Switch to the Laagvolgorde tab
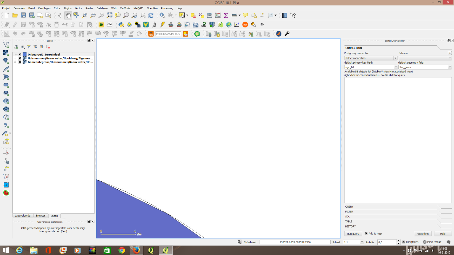This screenshot has height=255, width=454. tap(23, 216)
